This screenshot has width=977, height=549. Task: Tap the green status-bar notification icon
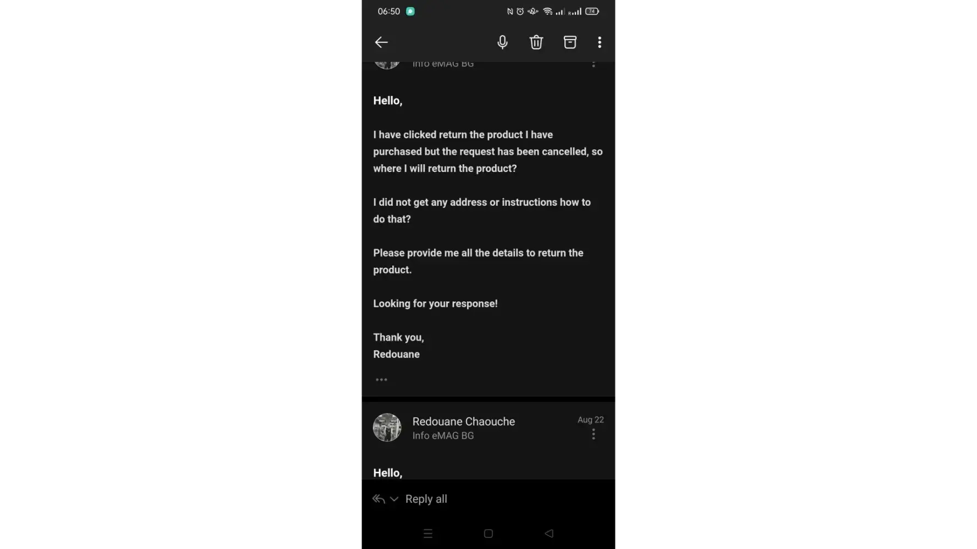pyautogui.click(x=410, y=11)
